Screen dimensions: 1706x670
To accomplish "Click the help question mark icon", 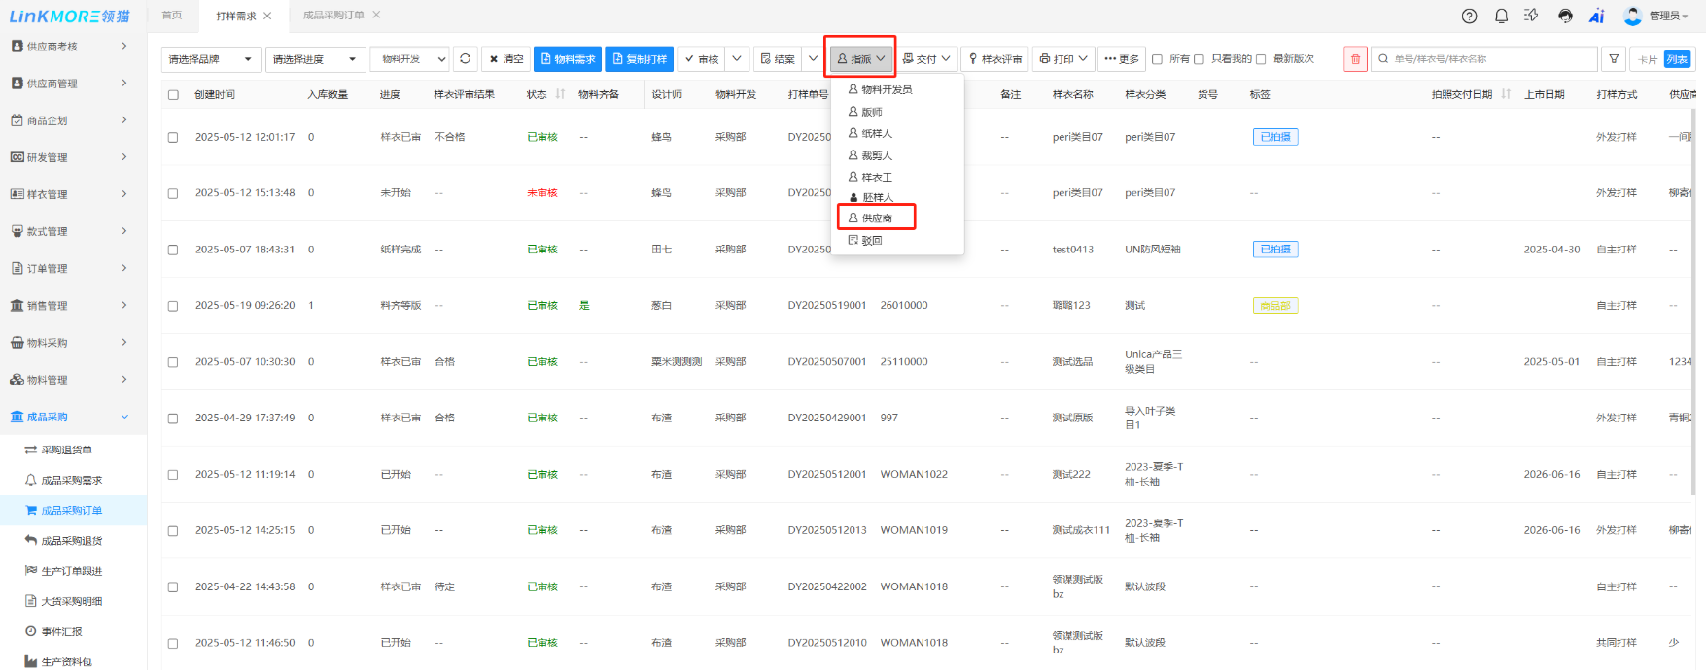I will pyautogui.click(x=1469, y=16).
